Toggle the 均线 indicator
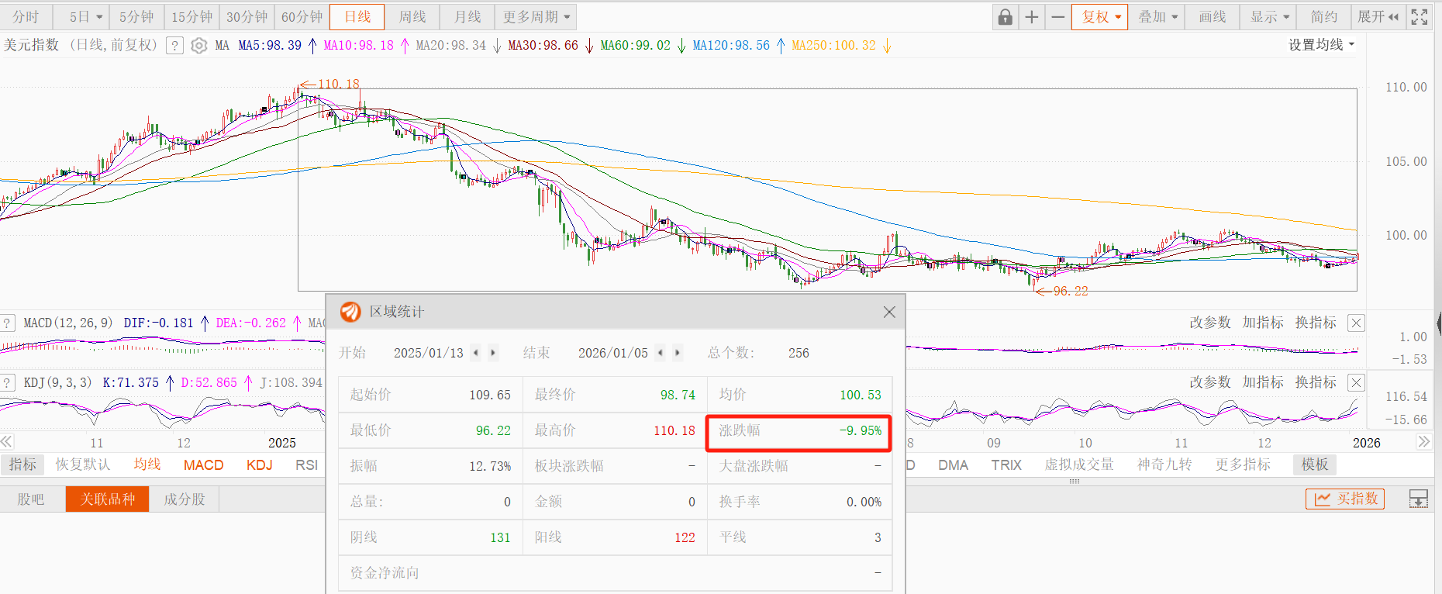Viewport: 1442px width, 594px height. [x=147, y=464]
